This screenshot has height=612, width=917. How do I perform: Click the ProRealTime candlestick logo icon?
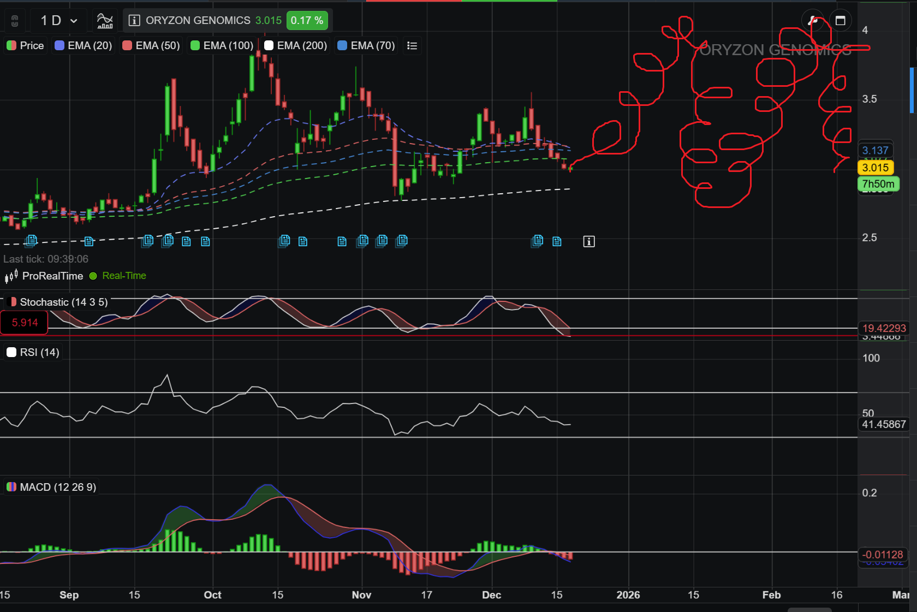[x=11, y=276]
